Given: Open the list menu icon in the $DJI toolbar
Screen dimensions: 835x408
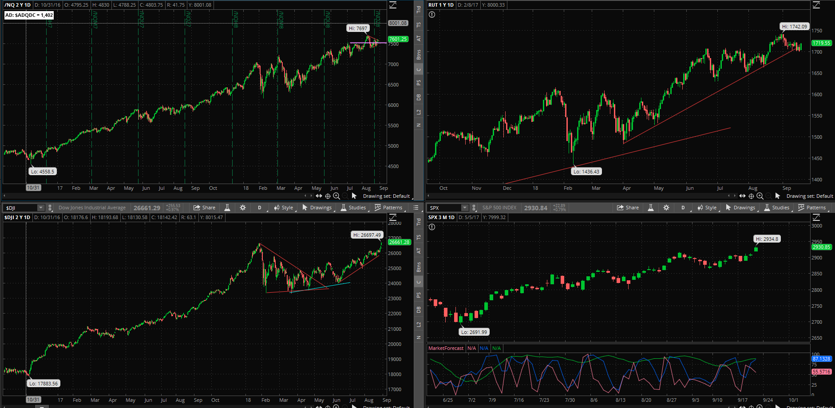Looking at the screenshot, I should pos(416,208).
